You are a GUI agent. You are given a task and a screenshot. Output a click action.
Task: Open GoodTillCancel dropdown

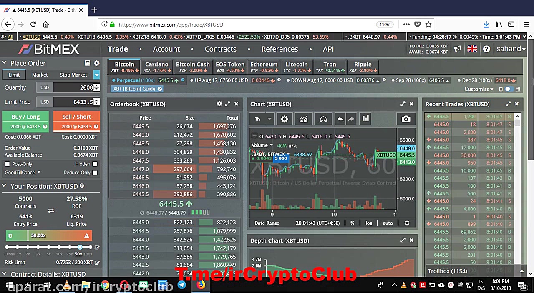pos(23,172)
